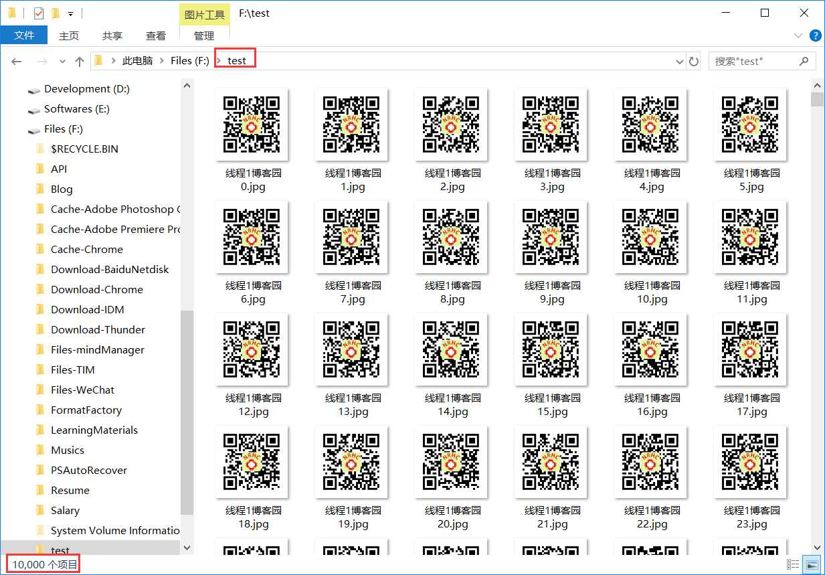This screenshot has width=825, height=575.
Task: Select thumbnail 线程1博客园8.jpg
Action: (452, 237)
